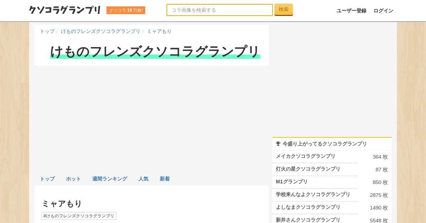Click the 今盛り上がってるクソコラグランプリ sidebar heading
This screenshot has width=426, height=223.
(324, 144)
